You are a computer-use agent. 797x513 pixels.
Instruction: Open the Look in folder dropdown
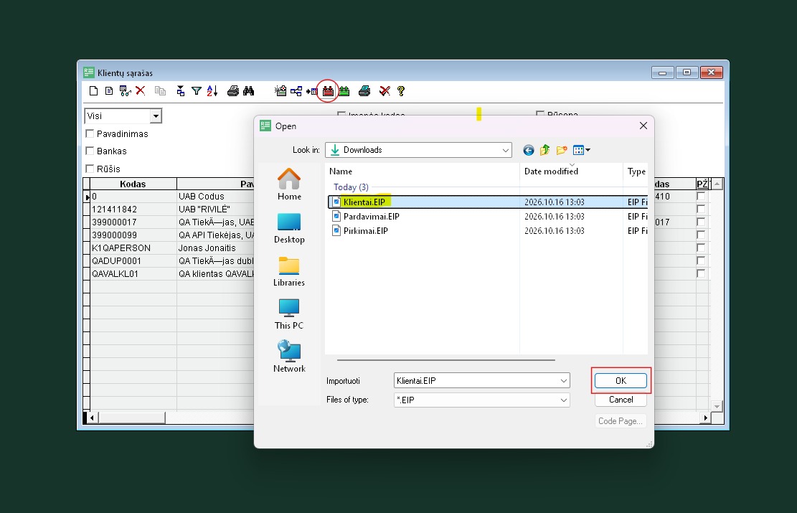505,150
